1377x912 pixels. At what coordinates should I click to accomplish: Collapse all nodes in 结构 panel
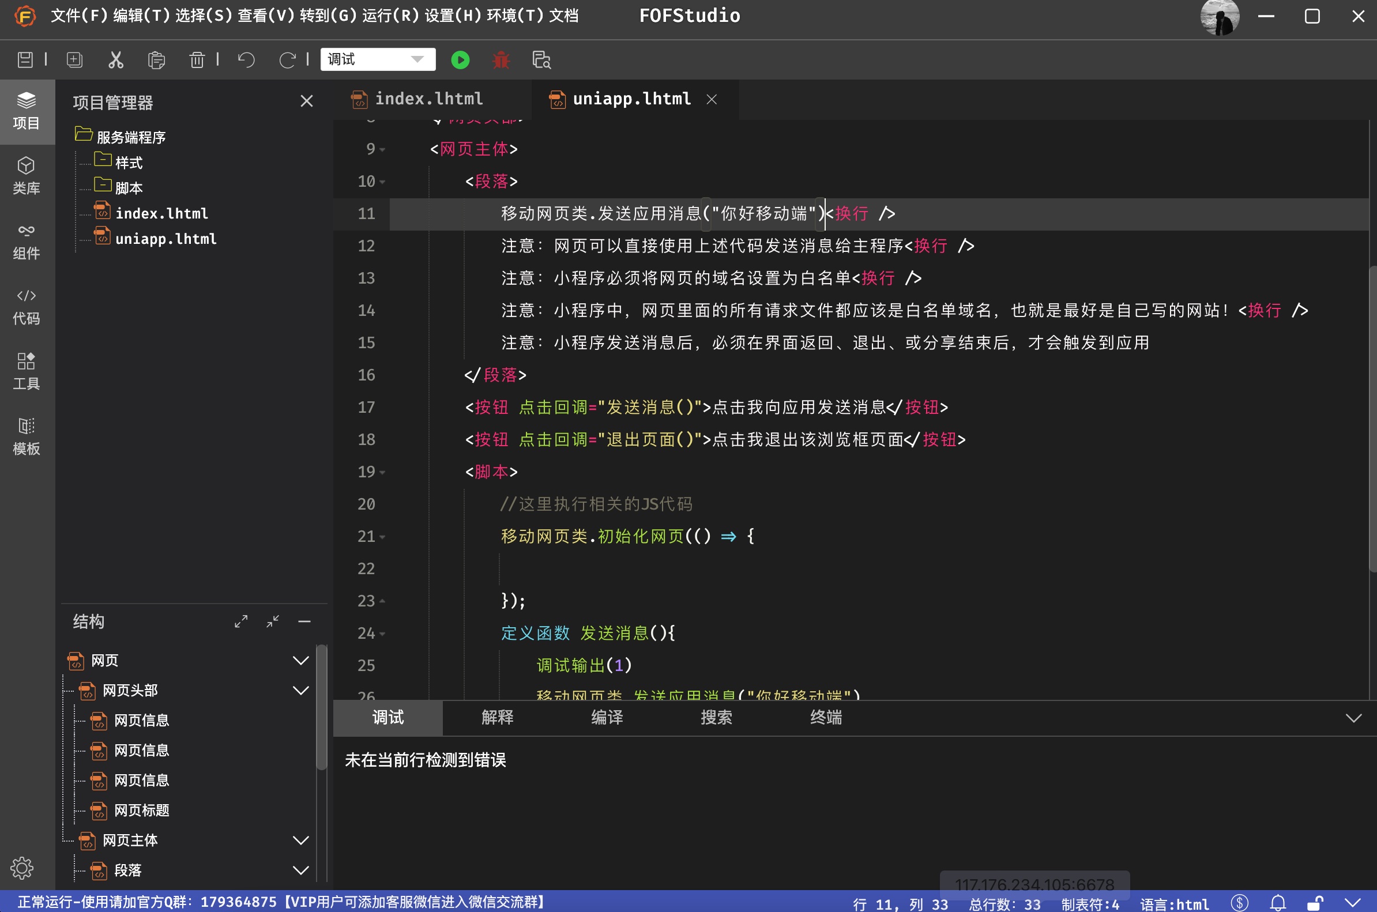(272, 621)
